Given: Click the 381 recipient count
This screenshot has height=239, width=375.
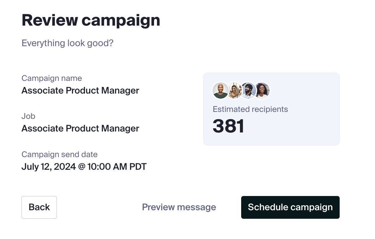Looking at the screenshot, I should [229, 126].
